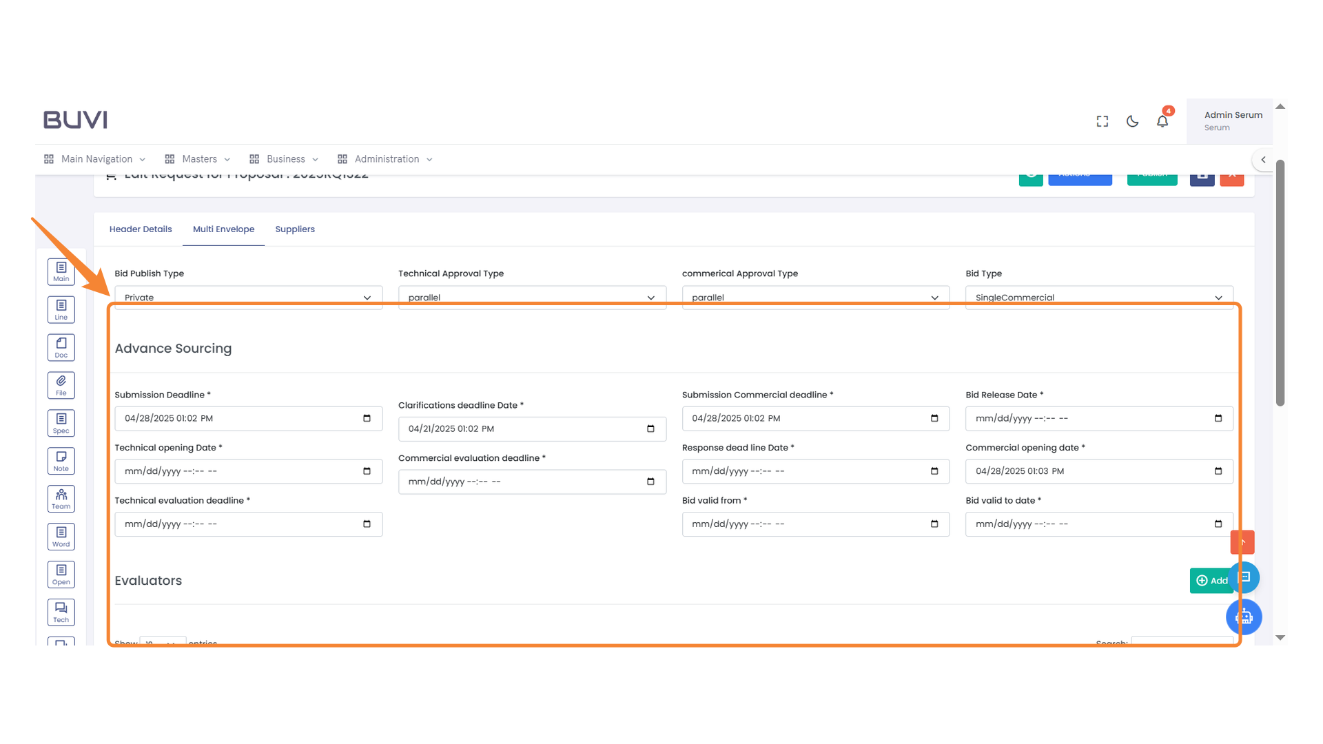Enter fullscreen using the expand icon
The height and width of the screenshot is (744, 1323).
click(x=1102, y=121)
